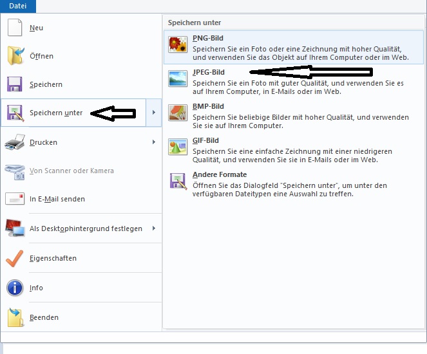This screenshot has width=427, height=354.
Task: Click the PNG-Bild format icon
Action: [x=177, y=44]
